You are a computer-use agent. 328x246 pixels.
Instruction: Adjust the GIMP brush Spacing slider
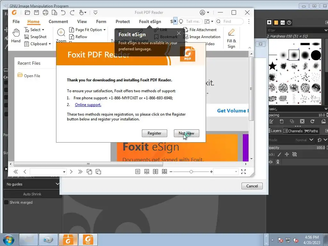pyautogui.click(x=297, y=115)
